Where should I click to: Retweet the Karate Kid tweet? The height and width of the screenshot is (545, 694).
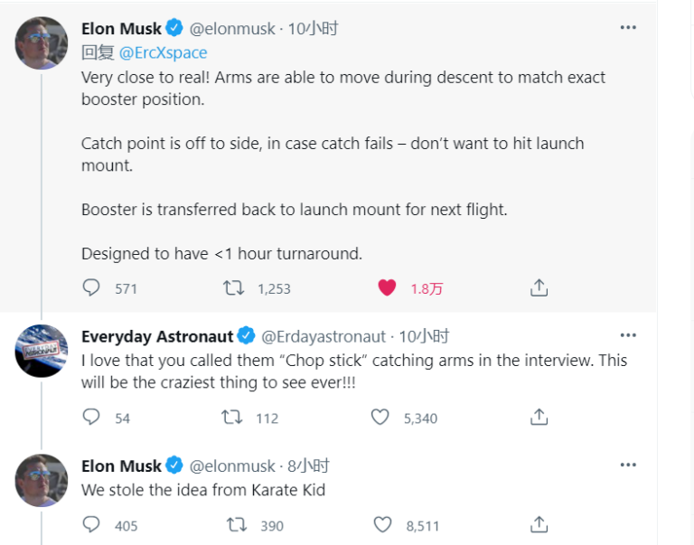[x=237, y=525]
